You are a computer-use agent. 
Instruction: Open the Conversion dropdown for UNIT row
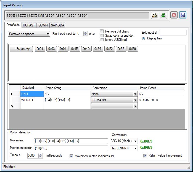(x=135, y=94)
